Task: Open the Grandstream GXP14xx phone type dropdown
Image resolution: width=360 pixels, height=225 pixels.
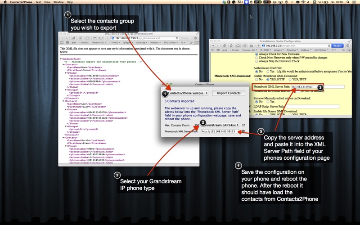Action: pyautogui.click(x=220, y=125)
